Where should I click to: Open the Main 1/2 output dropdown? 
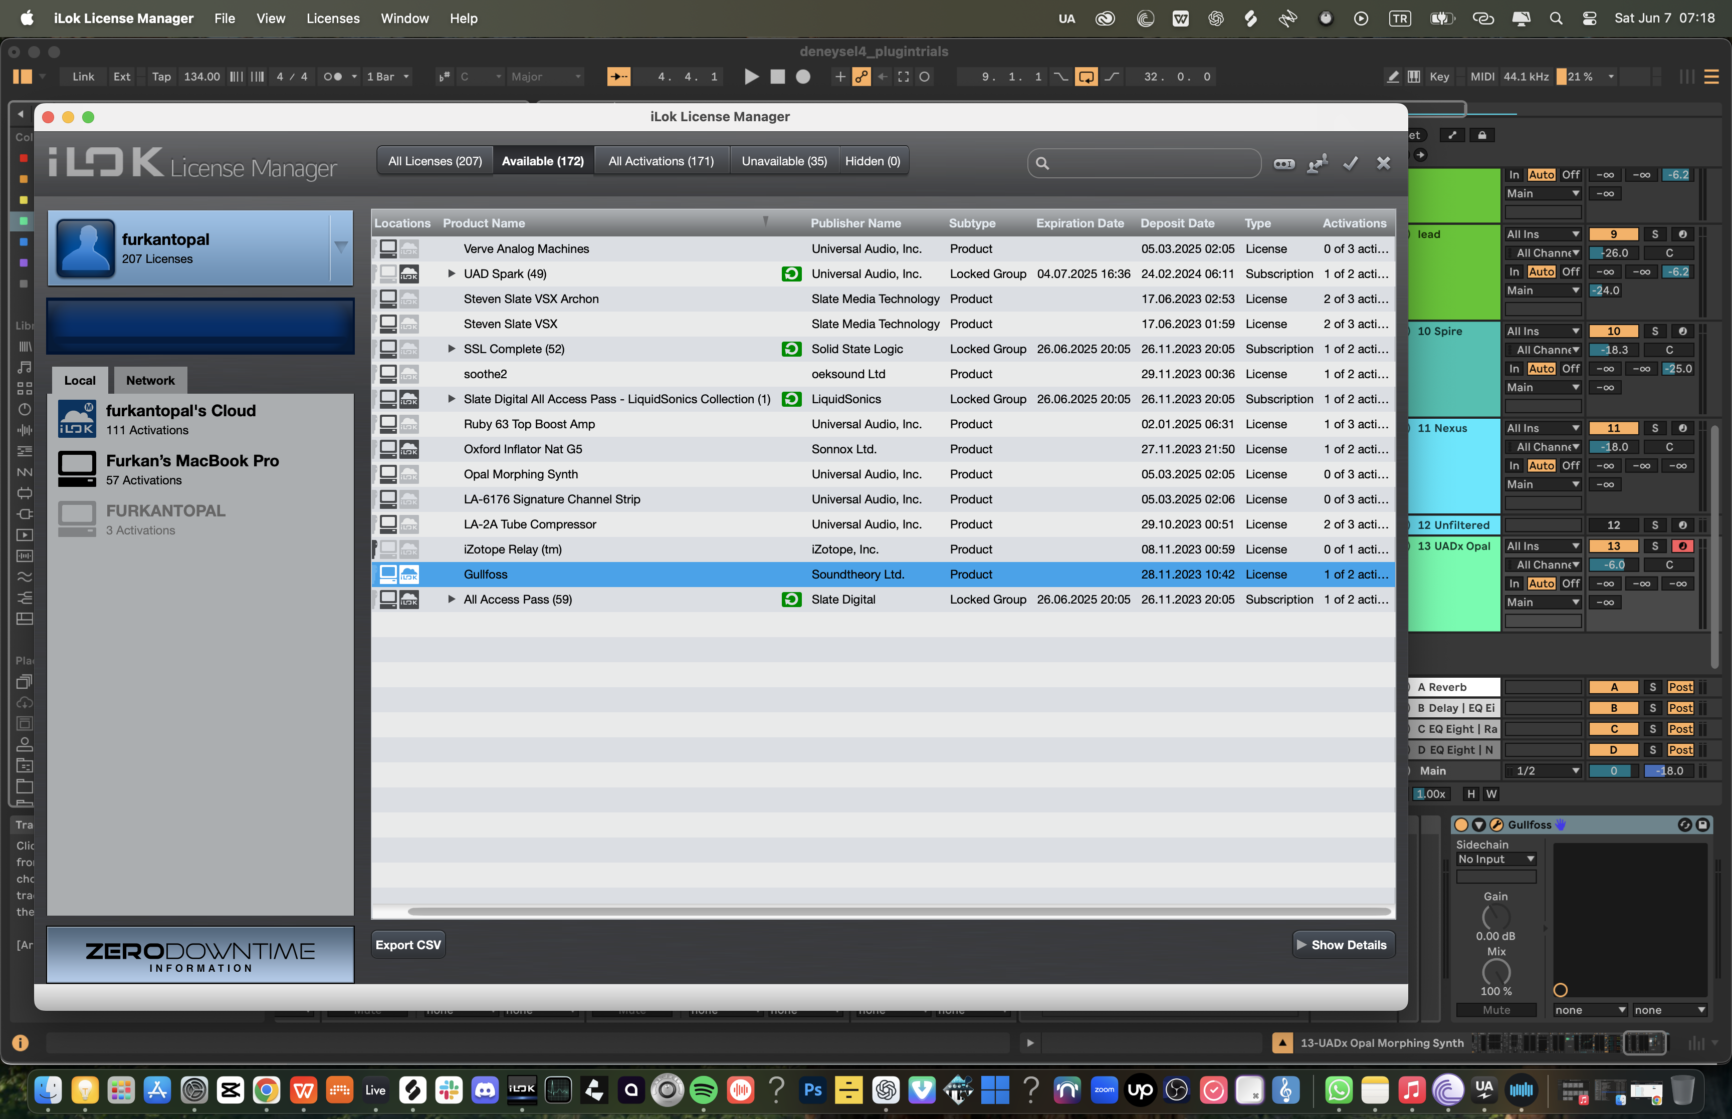pyautogui.click(x=1544, y=771)
